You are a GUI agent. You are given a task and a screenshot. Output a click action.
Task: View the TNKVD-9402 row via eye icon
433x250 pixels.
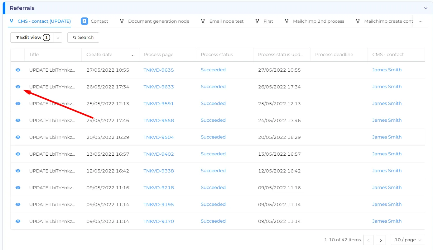pyautogui.click(x=18, y=154)
